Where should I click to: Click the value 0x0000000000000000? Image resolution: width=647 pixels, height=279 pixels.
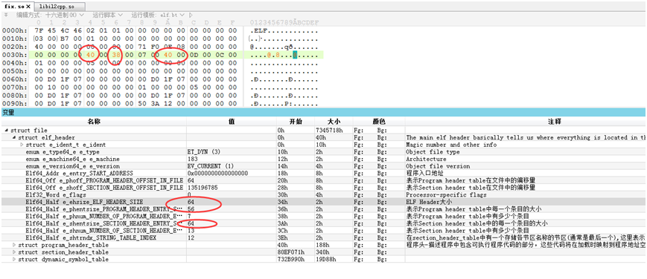pyautogui.click(x=217, y=173)
